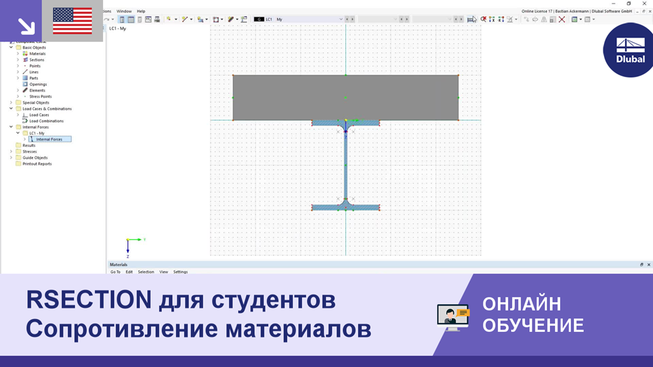Screen dimensions: 653x367
Task: Click the US flag language icon
Action: (x=72, y=21)
